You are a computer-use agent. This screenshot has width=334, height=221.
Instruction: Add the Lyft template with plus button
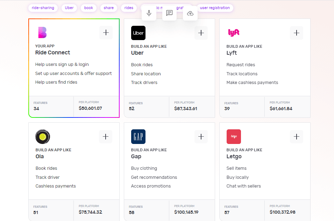click(297, 33)
